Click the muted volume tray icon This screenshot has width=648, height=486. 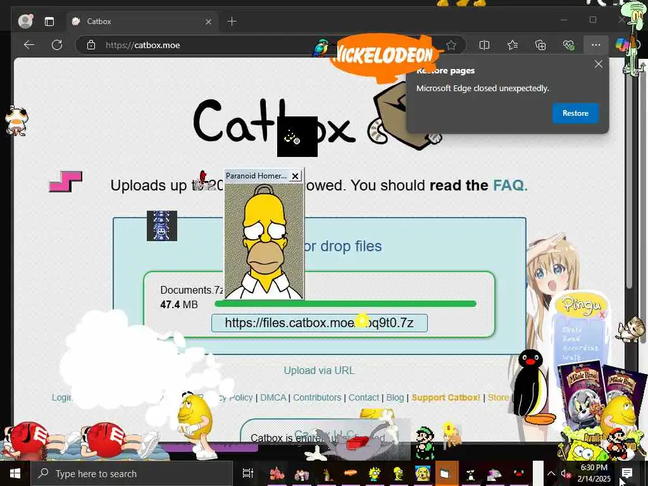[x=565, y=474]
